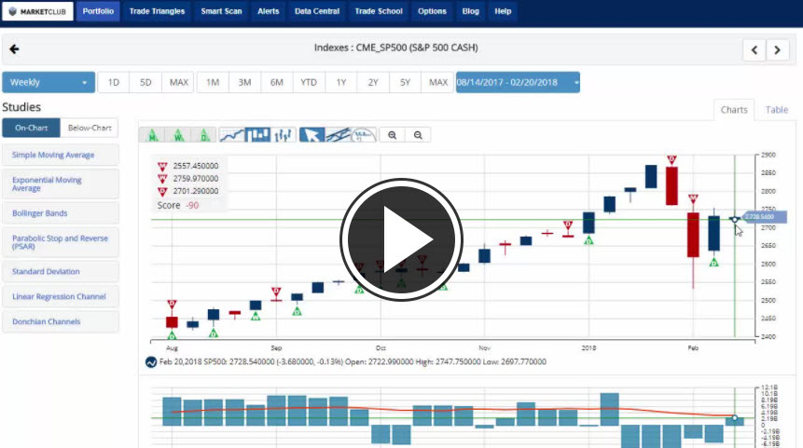Click the 2557.450000 legend value
This screenshot has width=803, height=448.
pos(196,166)
